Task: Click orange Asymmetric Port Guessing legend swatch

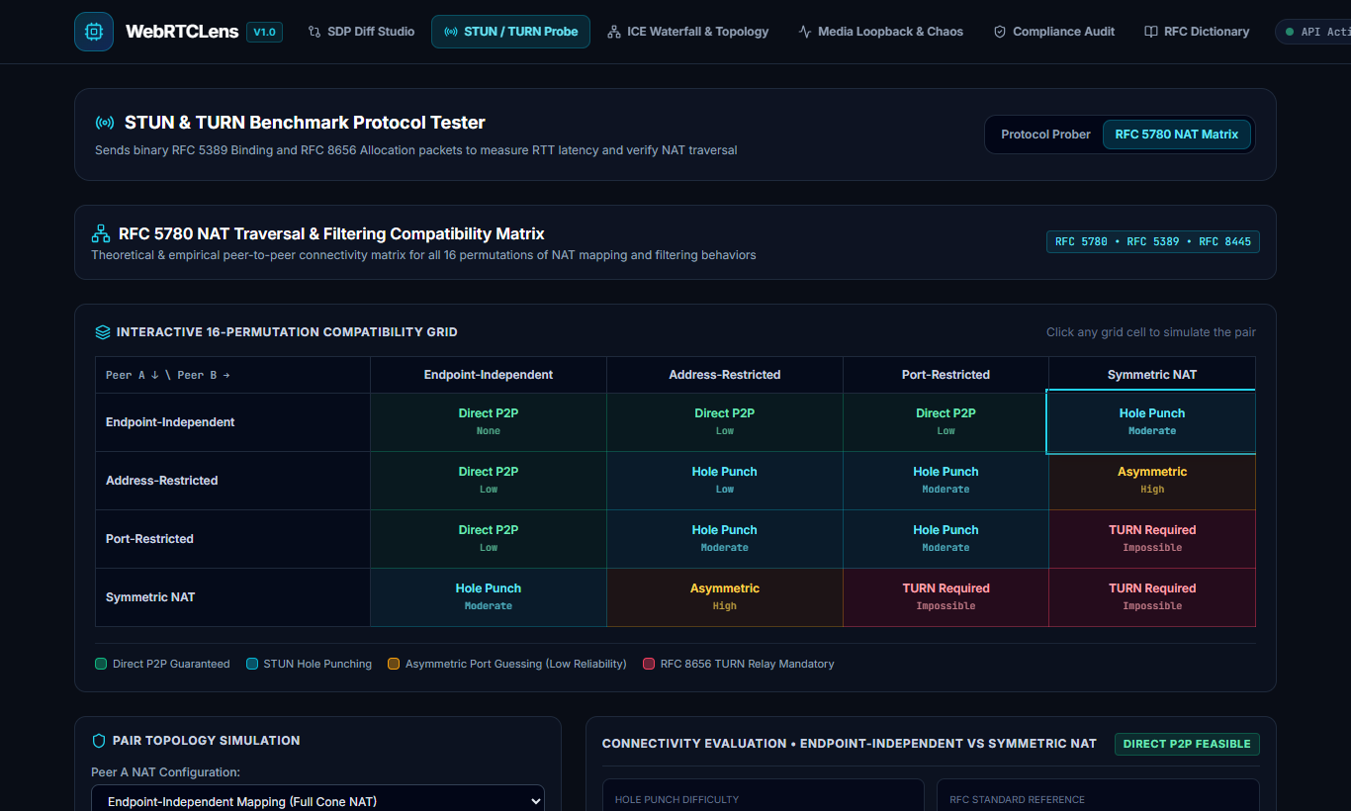Action: 394,664
